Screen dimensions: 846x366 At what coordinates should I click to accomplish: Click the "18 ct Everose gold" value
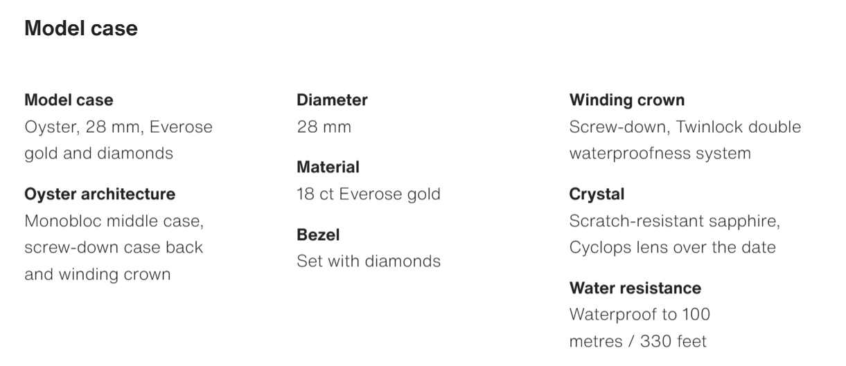point(368,194)
